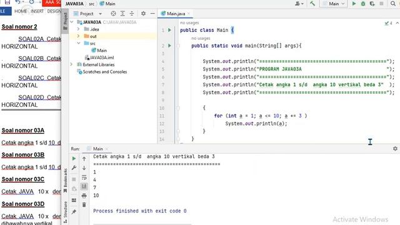The height and width of the screenshot is (225, 400).
Task: Open the Bookmarks tool window side tab
Action: click(65, 181)
